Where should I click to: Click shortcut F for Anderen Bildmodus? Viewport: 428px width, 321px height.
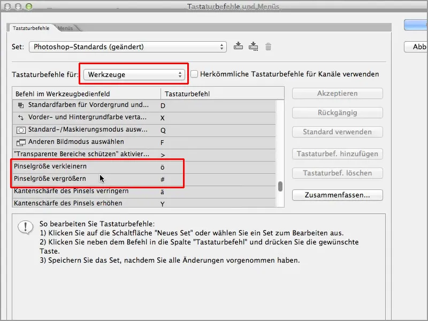coord(162,142)
